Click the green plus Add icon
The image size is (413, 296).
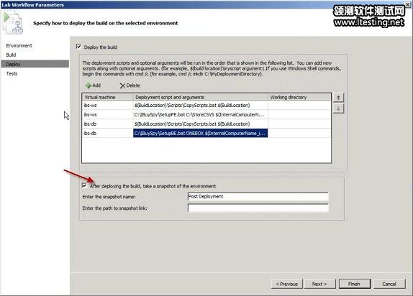[88, 85]
